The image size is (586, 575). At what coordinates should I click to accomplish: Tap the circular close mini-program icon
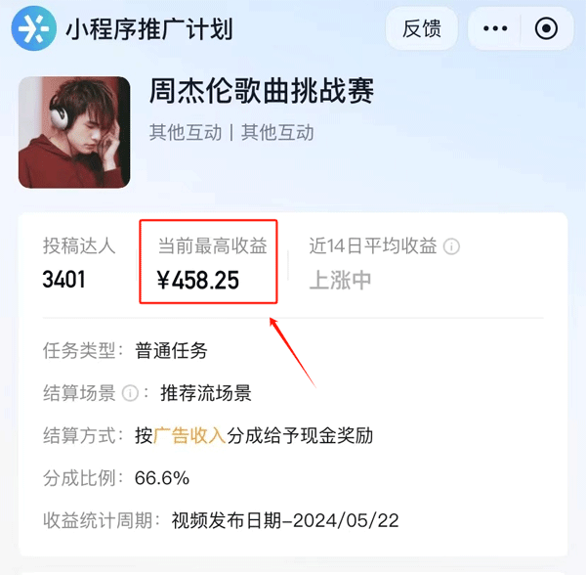coord(546,28)
